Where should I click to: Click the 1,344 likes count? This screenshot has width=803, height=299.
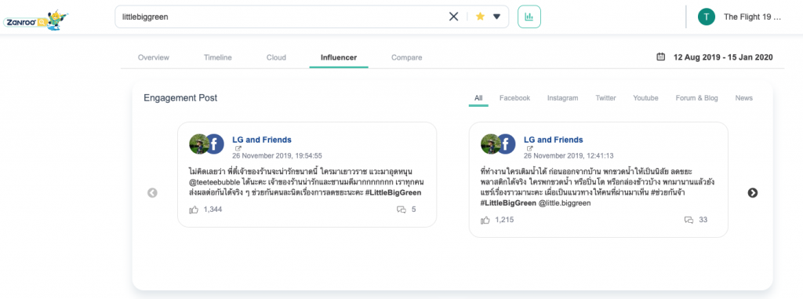click(213, 210)
